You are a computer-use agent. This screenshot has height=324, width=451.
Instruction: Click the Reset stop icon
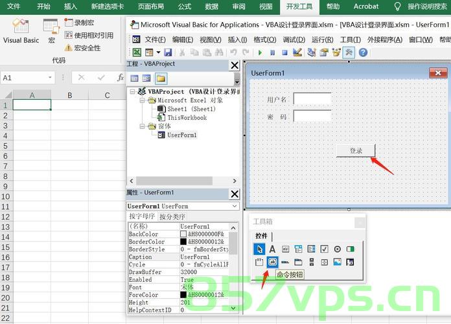[x=284, y=52]
